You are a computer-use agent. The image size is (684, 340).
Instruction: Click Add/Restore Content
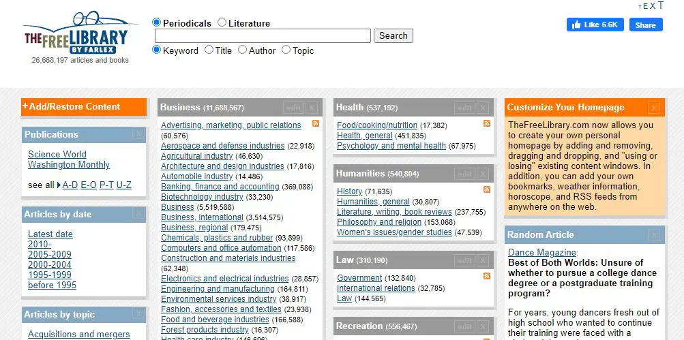[84, 107]
